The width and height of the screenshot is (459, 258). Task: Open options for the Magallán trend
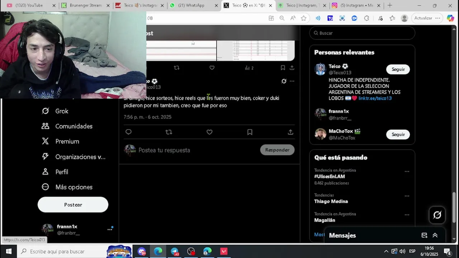click(407, 215)
